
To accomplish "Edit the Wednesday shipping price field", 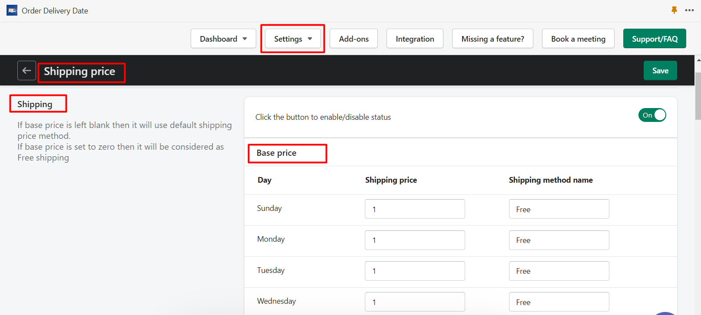I will pyautogui.click(x=415, y=302).
